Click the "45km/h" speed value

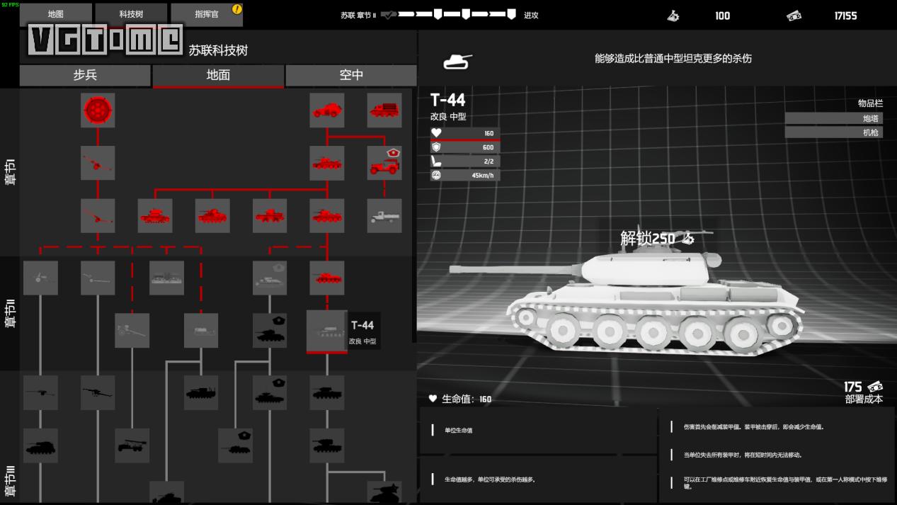pyautogui.click(x=483, y=175)
